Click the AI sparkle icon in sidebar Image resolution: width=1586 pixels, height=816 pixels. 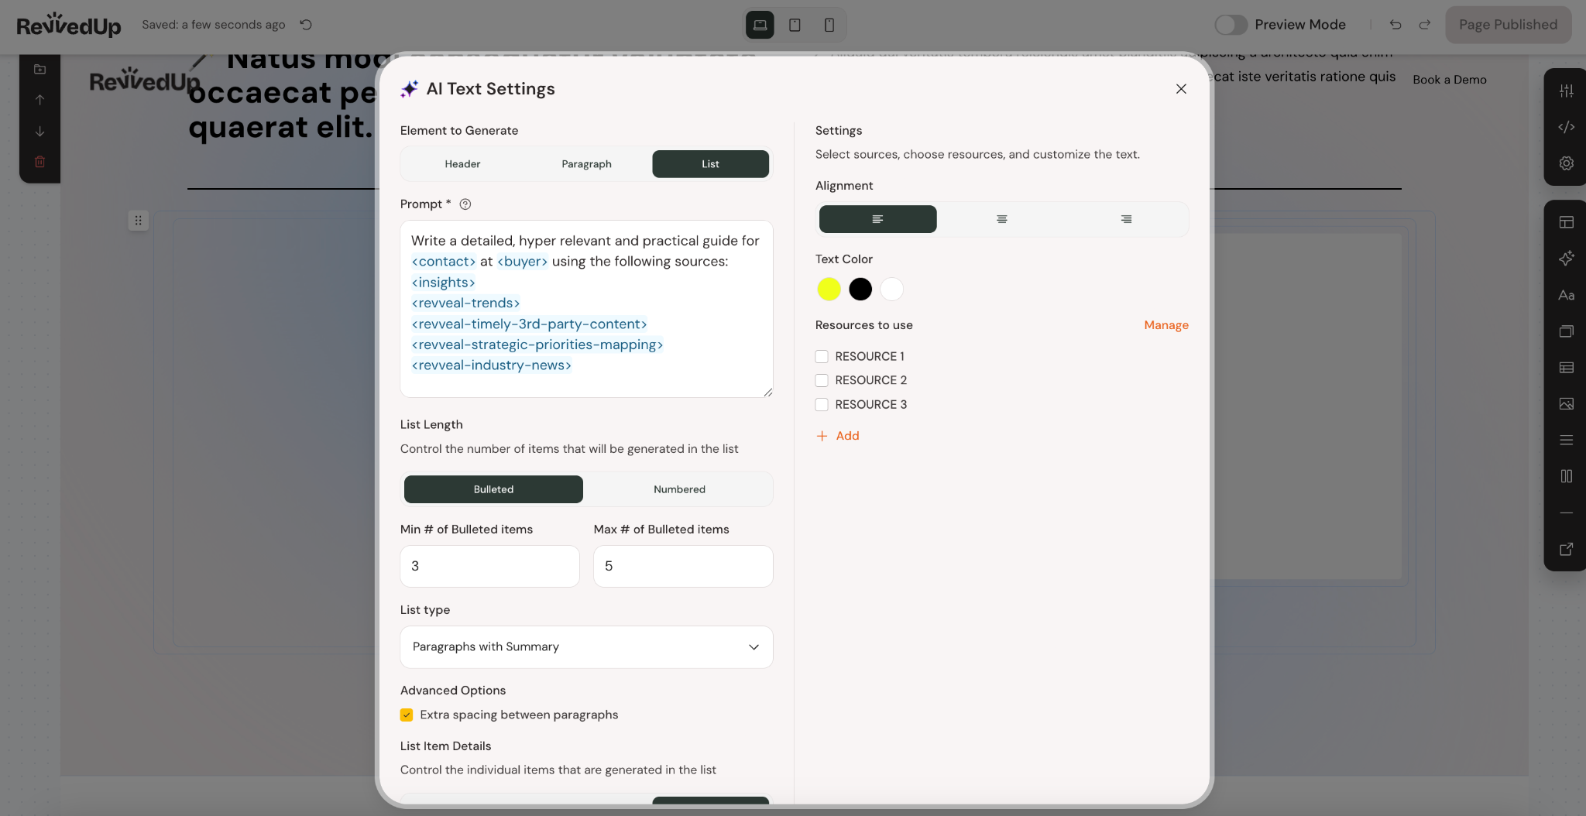click(x=1566, y=259)
